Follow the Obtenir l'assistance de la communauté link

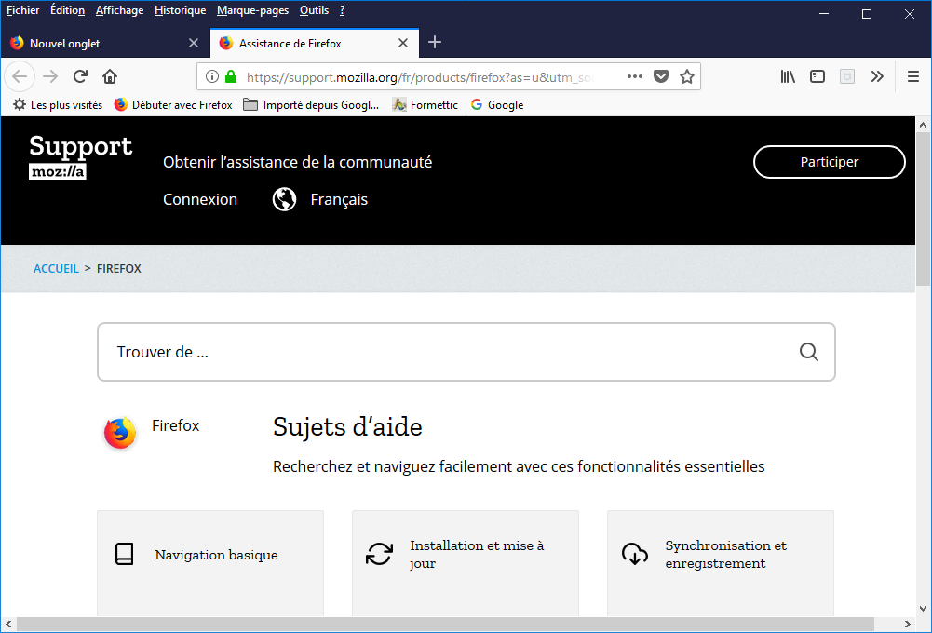297,162
